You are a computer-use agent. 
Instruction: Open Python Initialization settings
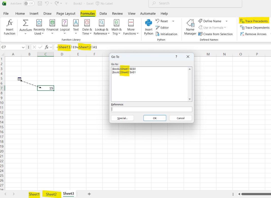pos(166,34)
